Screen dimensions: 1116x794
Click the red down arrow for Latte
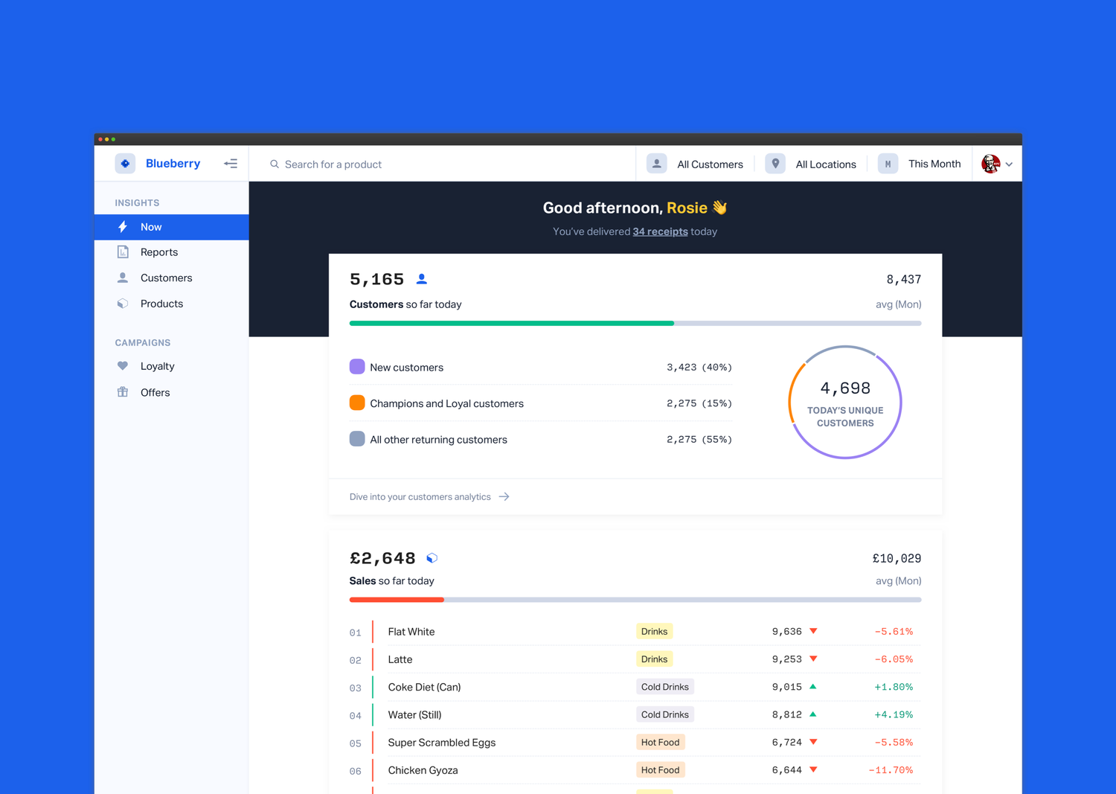pyautogui.click(x=813, y=659)
